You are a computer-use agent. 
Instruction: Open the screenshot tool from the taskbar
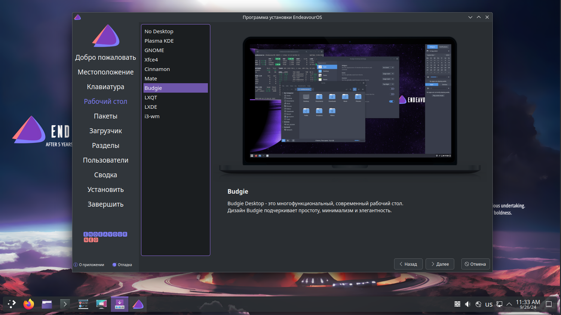point(101,304)
